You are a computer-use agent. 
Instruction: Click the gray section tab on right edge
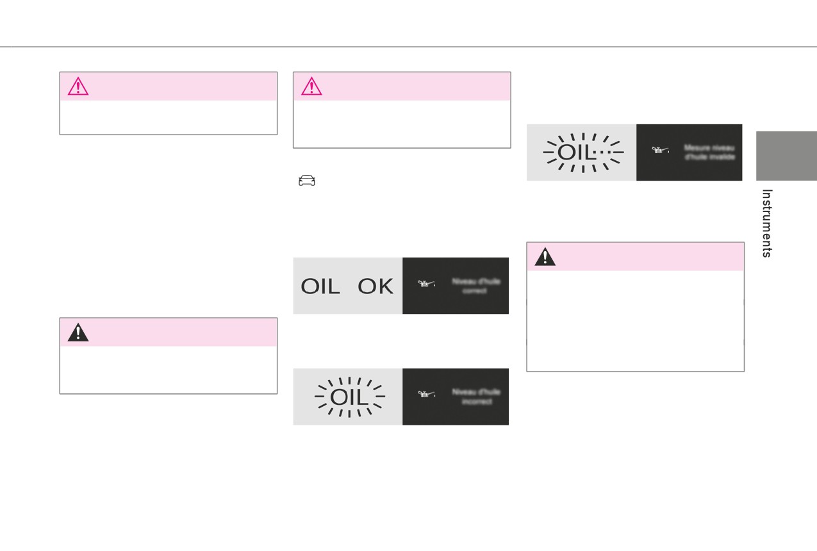[786, 156]
